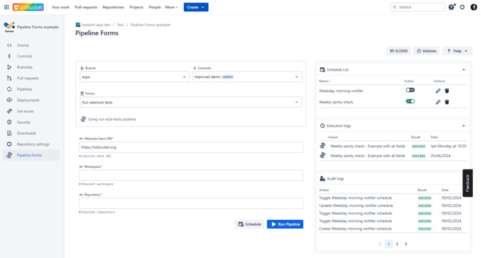Click the Audit logs panel icon

(x=322, y=179)
